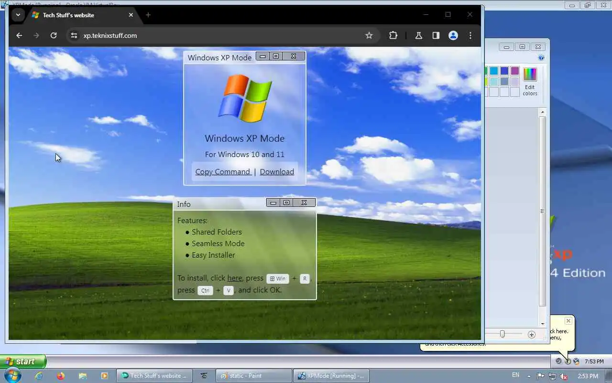Launch Firefox from taskbar
The width and height of the screenshot is (612, 383).
click(x=60, y=376)
